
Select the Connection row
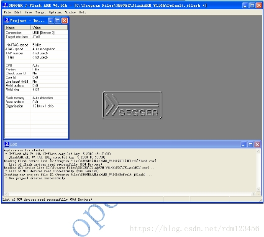[x=36, y=33]
